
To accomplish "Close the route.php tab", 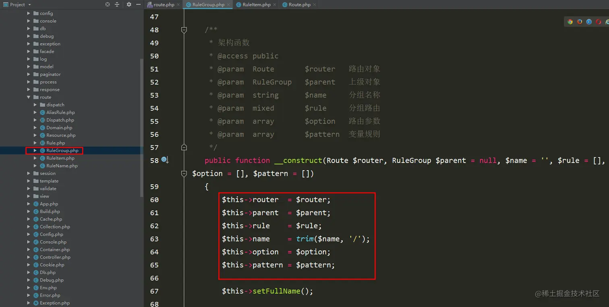I will (x=178, y=5).
